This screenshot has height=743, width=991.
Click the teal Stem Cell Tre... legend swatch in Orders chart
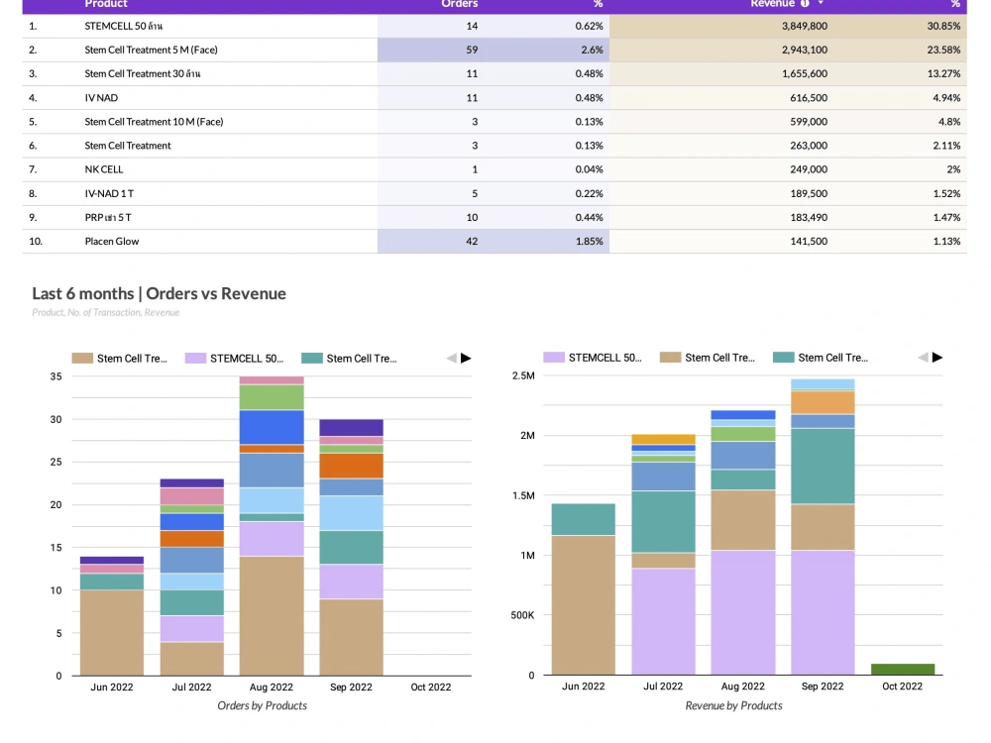(311, 359)
